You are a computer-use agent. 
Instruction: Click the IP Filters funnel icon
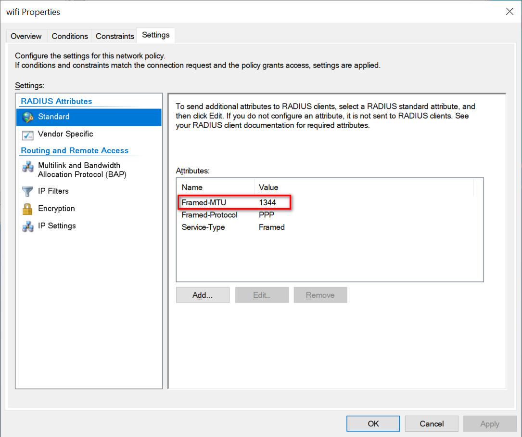tap(28, 191)
